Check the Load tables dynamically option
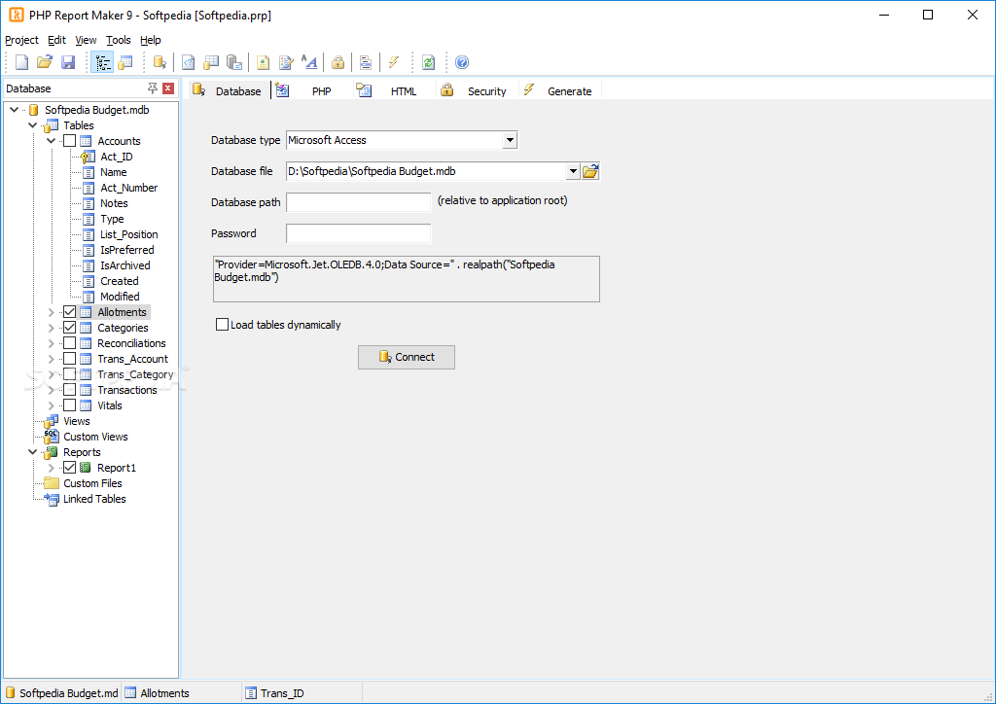Screen dimensions: 996x704 click(x=222, y=324)
